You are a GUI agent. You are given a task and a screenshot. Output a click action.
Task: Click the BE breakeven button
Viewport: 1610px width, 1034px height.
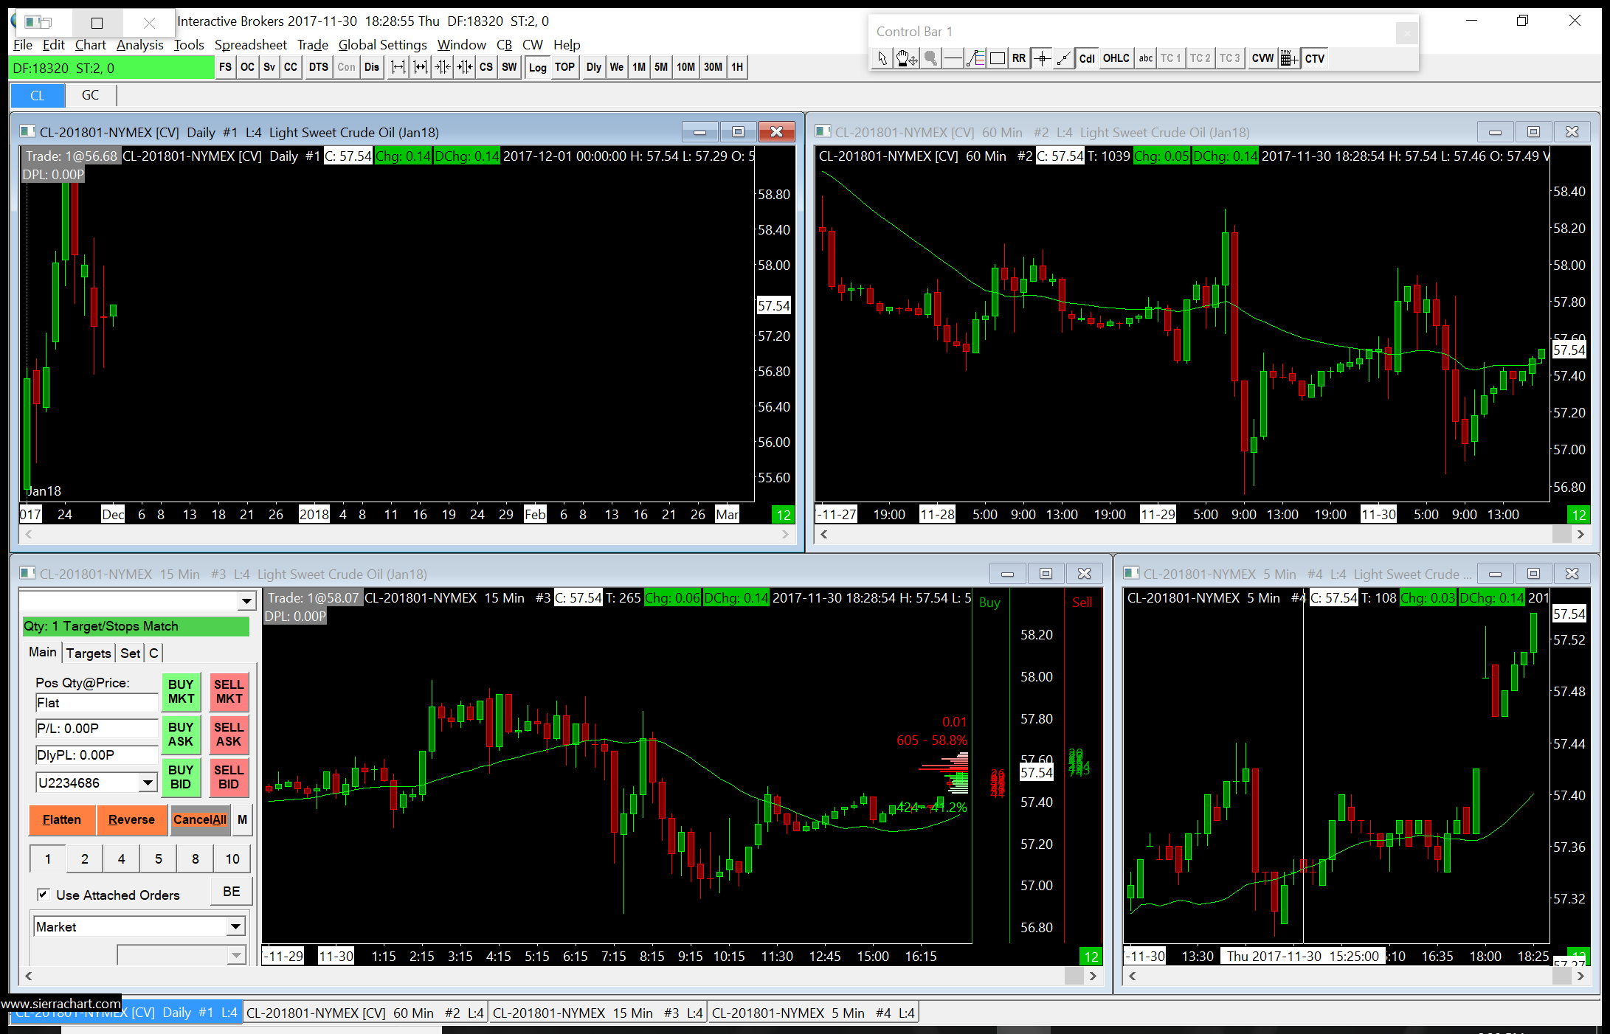point(232,892)
